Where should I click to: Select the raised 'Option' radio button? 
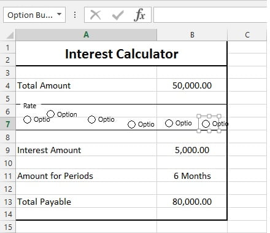(x=51, y=114)
